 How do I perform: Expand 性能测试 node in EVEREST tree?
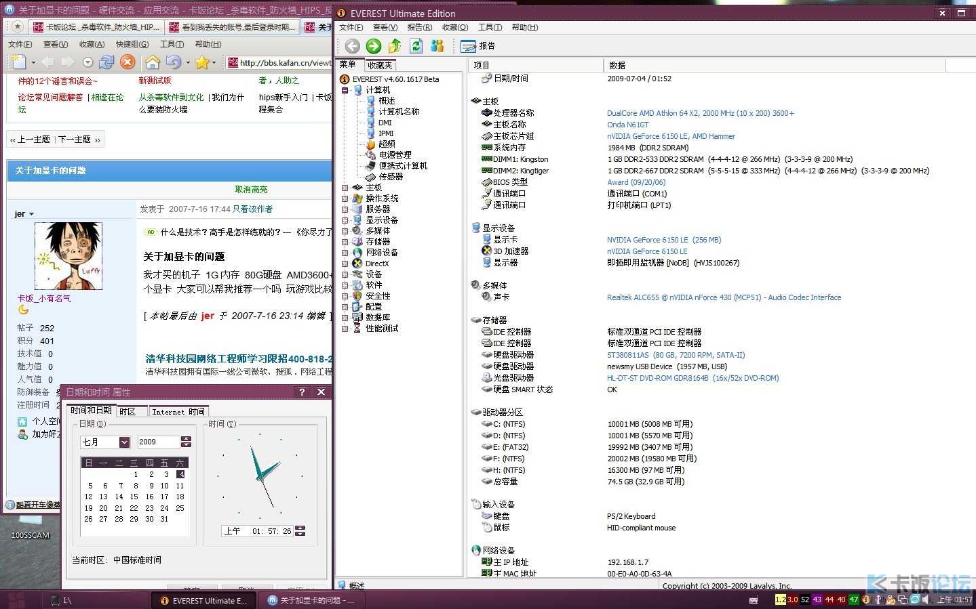coord(345,329)
